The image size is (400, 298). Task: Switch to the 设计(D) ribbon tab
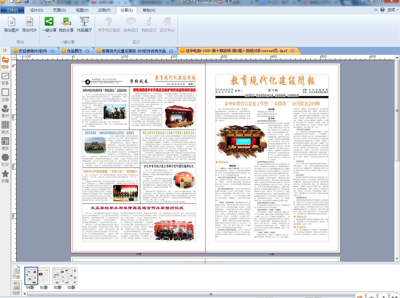37,10
